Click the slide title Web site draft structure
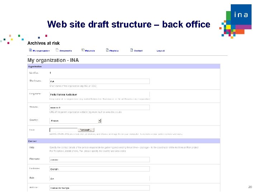Image resolution: width=258 pixels, height=193 pixels. point(129,24)
